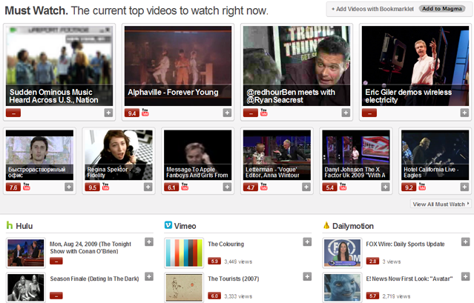Open Letterman Vogue Editor Anna Wintour thumbnail
Screen dimensions: 474x303
[277, 155]
